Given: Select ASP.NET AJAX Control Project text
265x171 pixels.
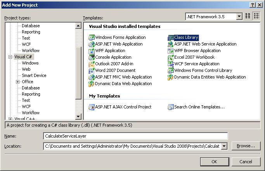Looking at the screenshot, I should 123,107.
